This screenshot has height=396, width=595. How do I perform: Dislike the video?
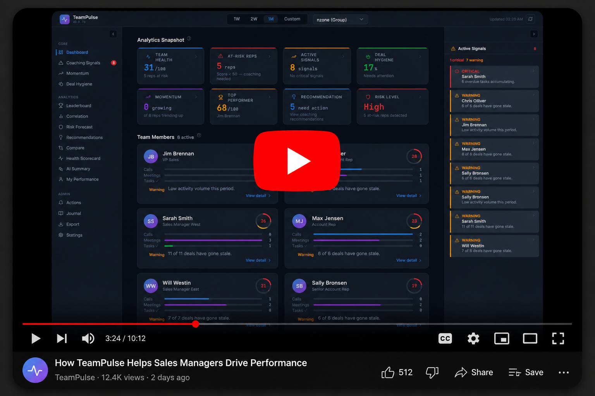432,372
